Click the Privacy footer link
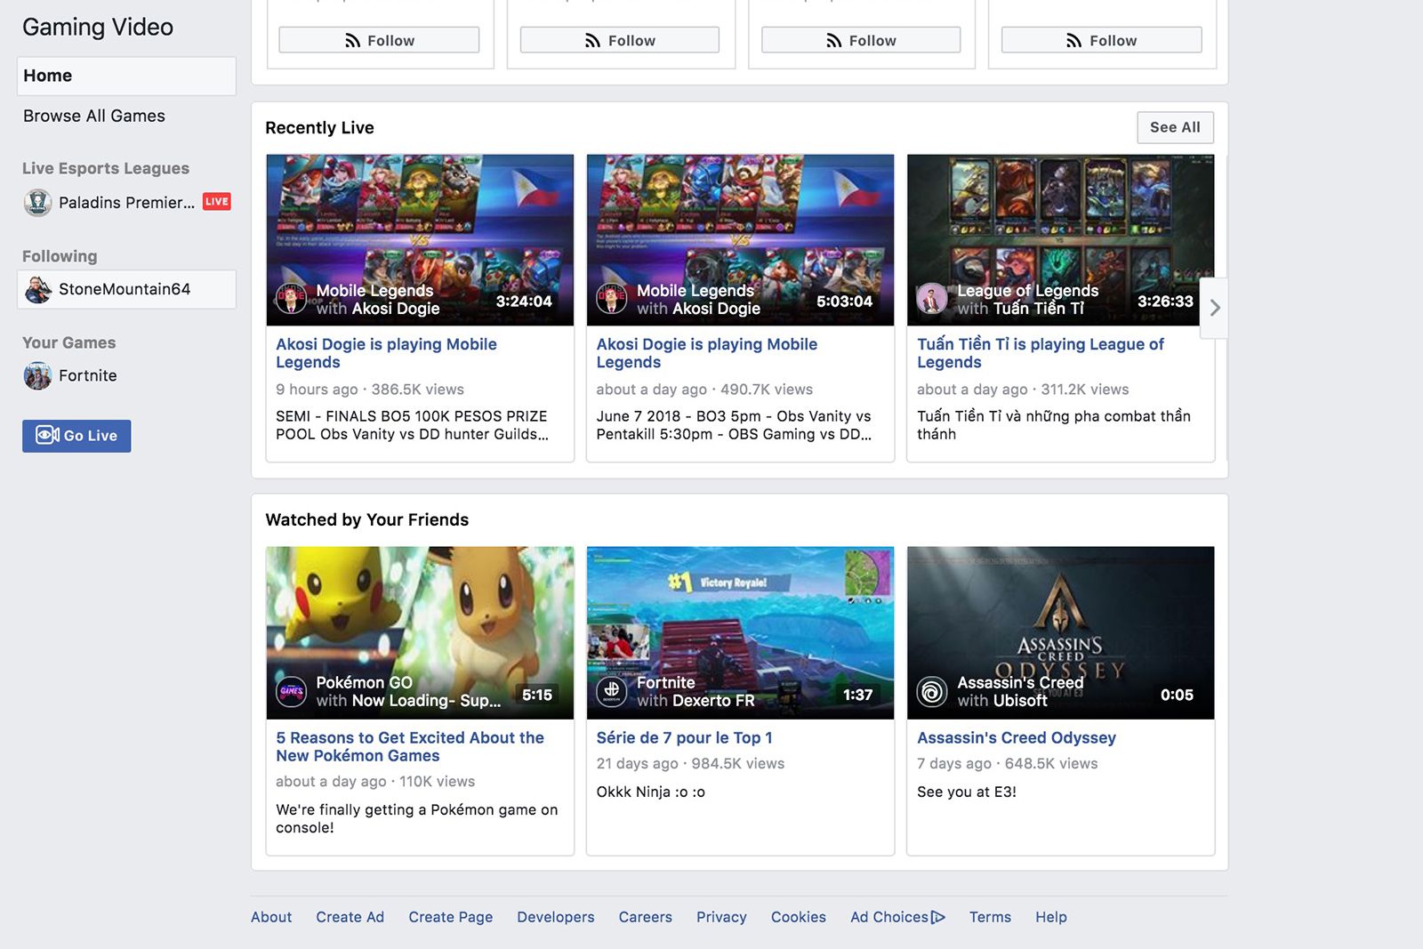1423x949 pixels. pyautogui.click(x=721, y=917)
